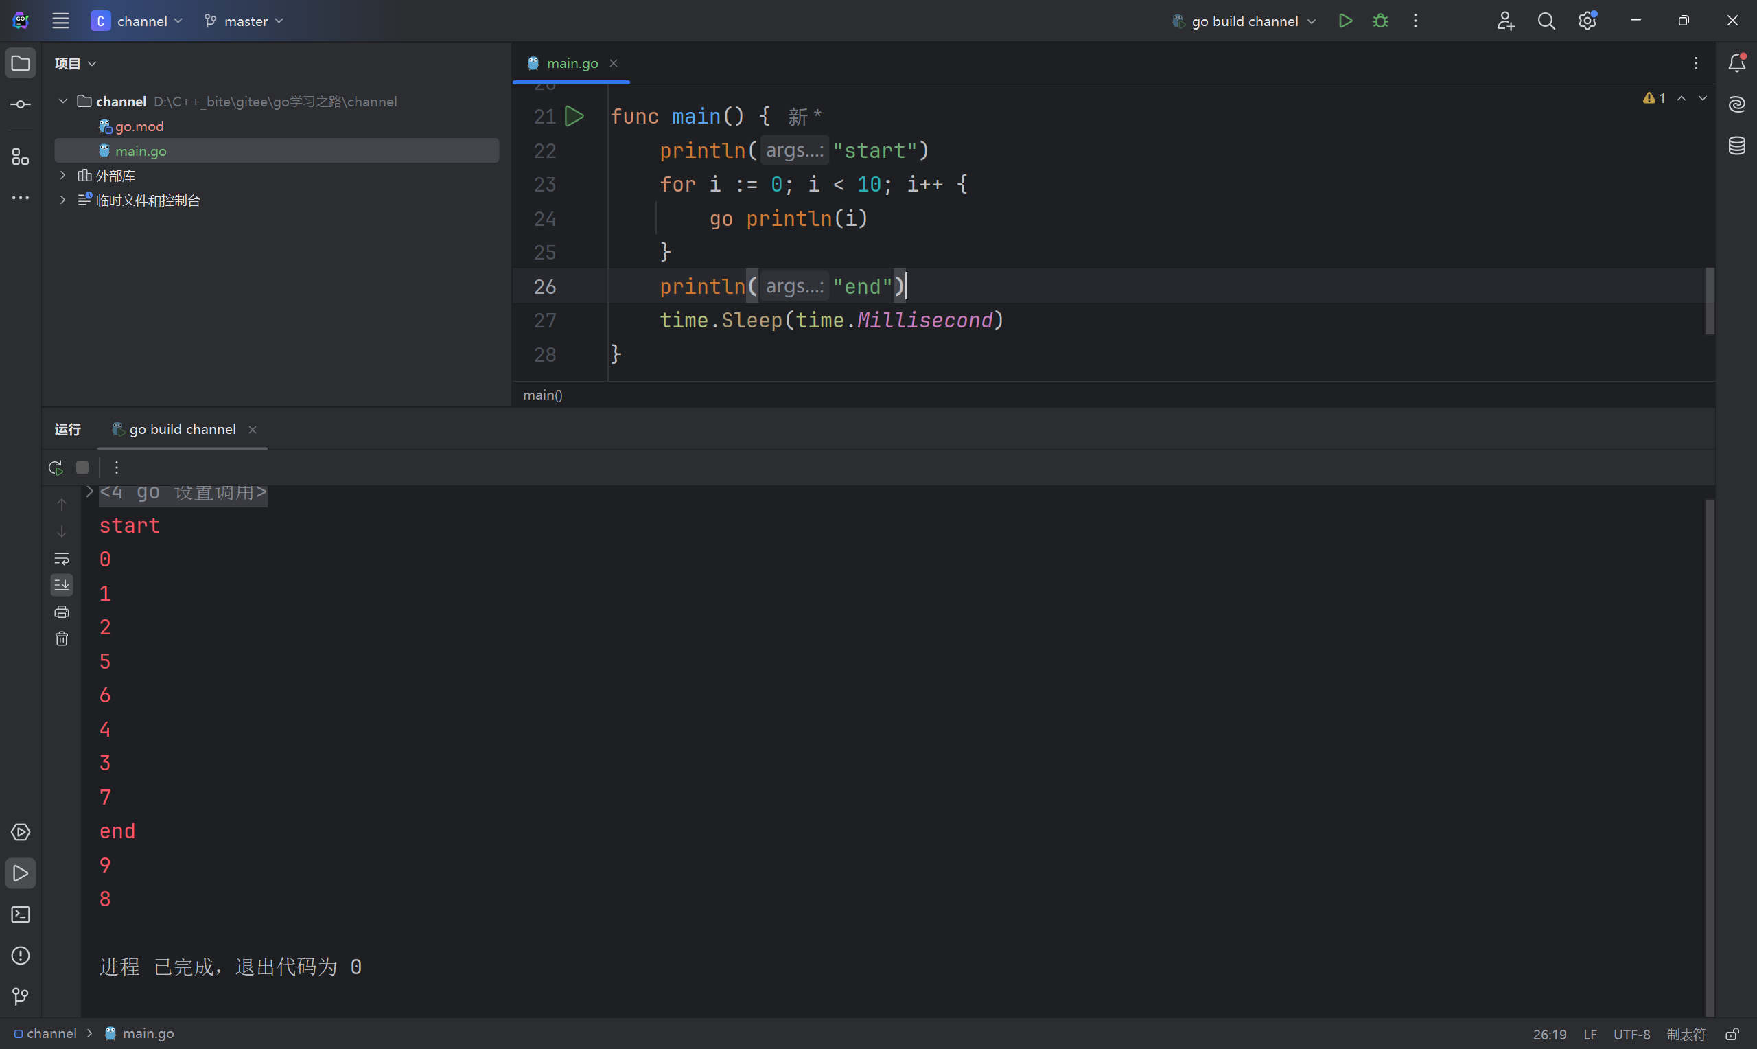This screenshot has height=1049, width=1757.
Task: Open the main hamburger menu
Action: point(61,21)
